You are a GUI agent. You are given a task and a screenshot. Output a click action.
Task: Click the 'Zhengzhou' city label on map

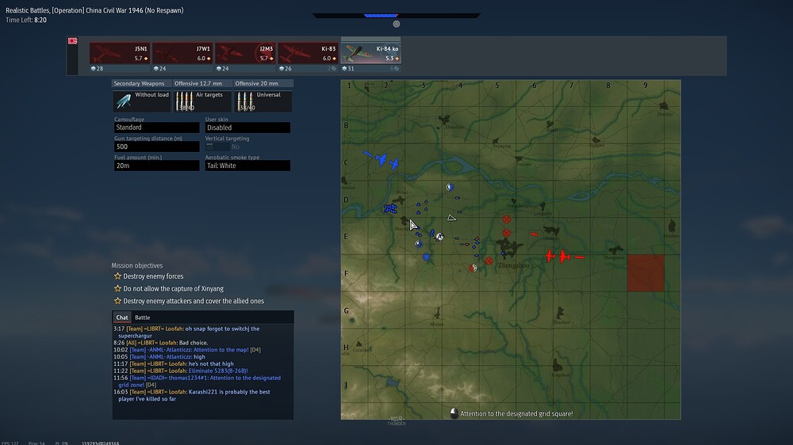pyautogui.click(x=514, y=265)
